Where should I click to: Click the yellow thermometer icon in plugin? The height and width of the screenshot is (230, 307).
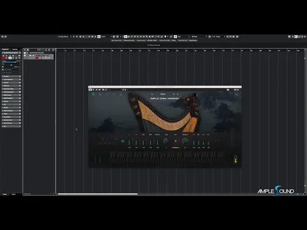[x=235, y=159]
